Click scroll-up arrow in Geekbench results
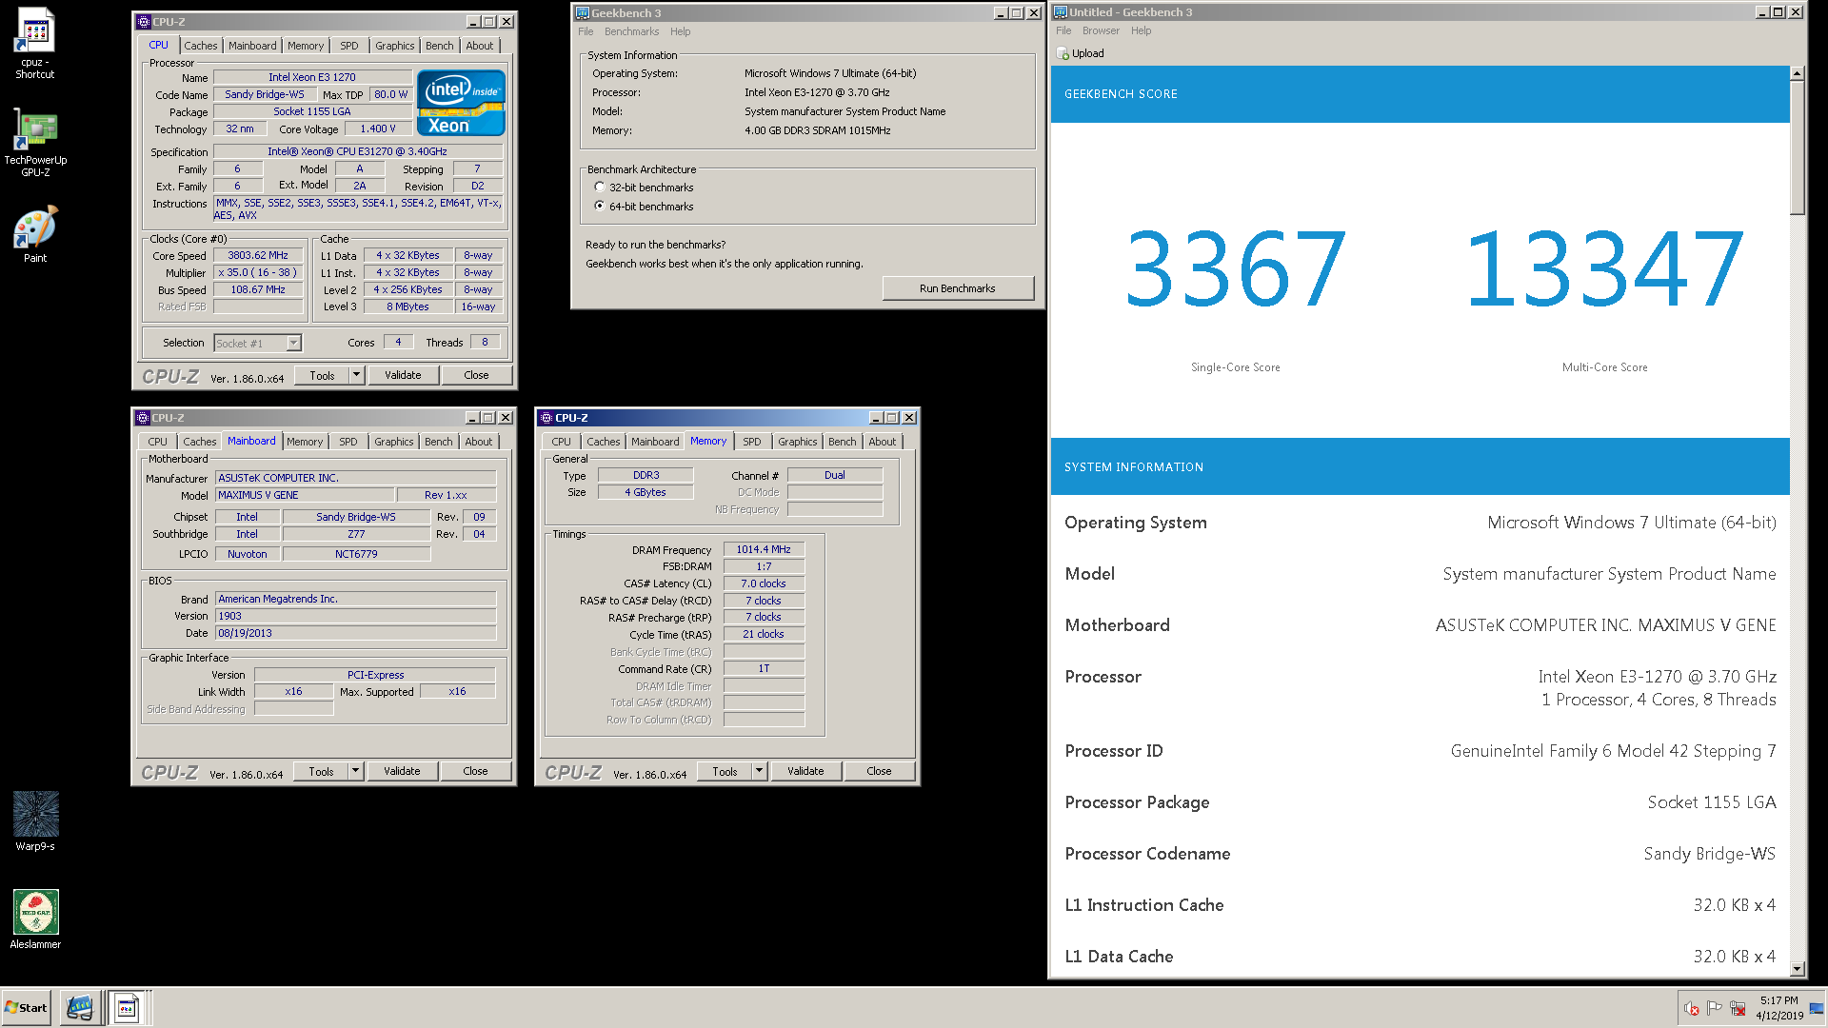The image size is (1828, 1028). coord(1797,73)
